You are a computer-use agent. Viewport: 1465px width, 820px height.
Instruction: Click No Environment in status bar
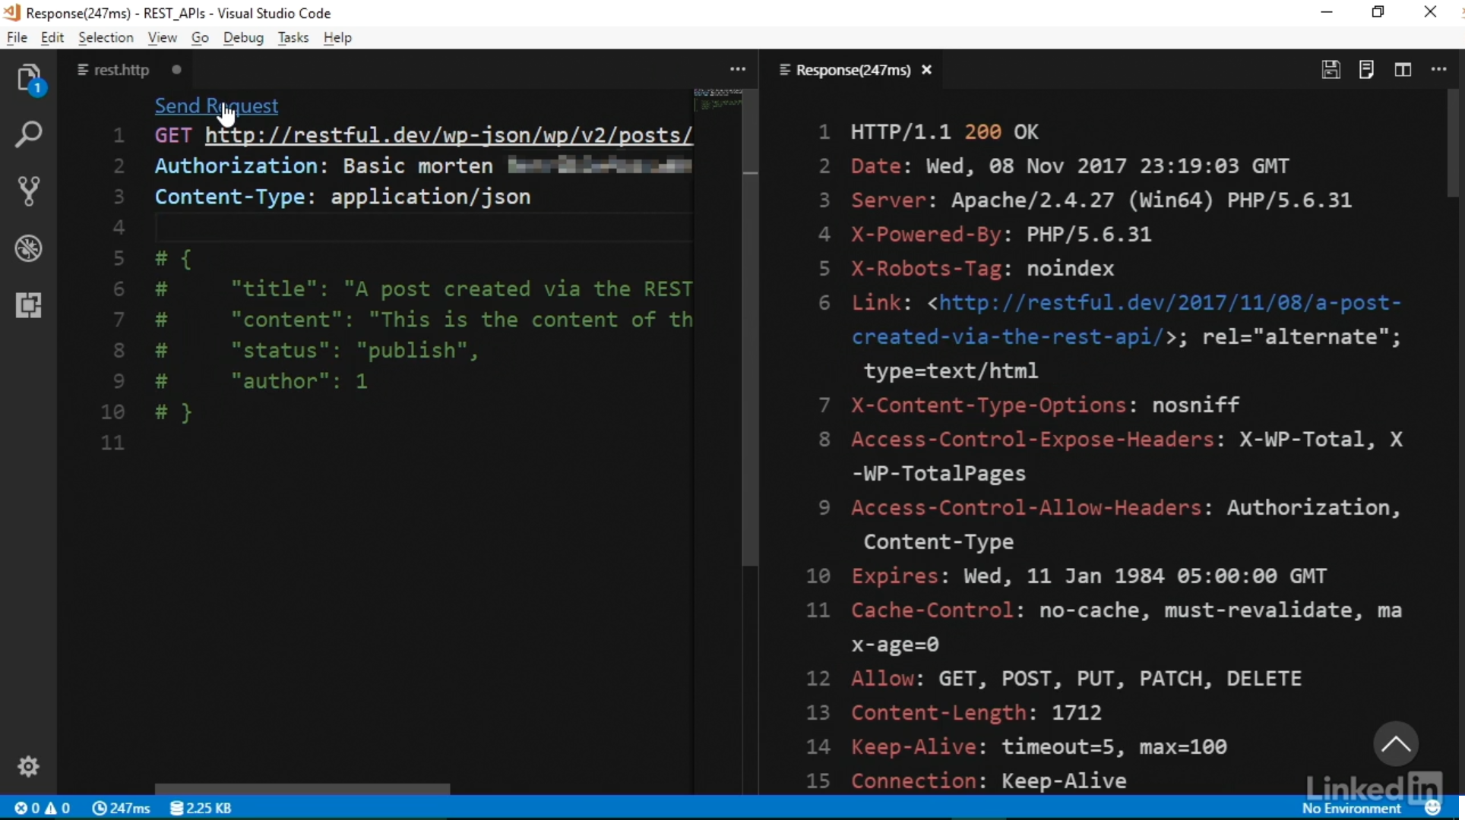click(x=1351, y=809)
